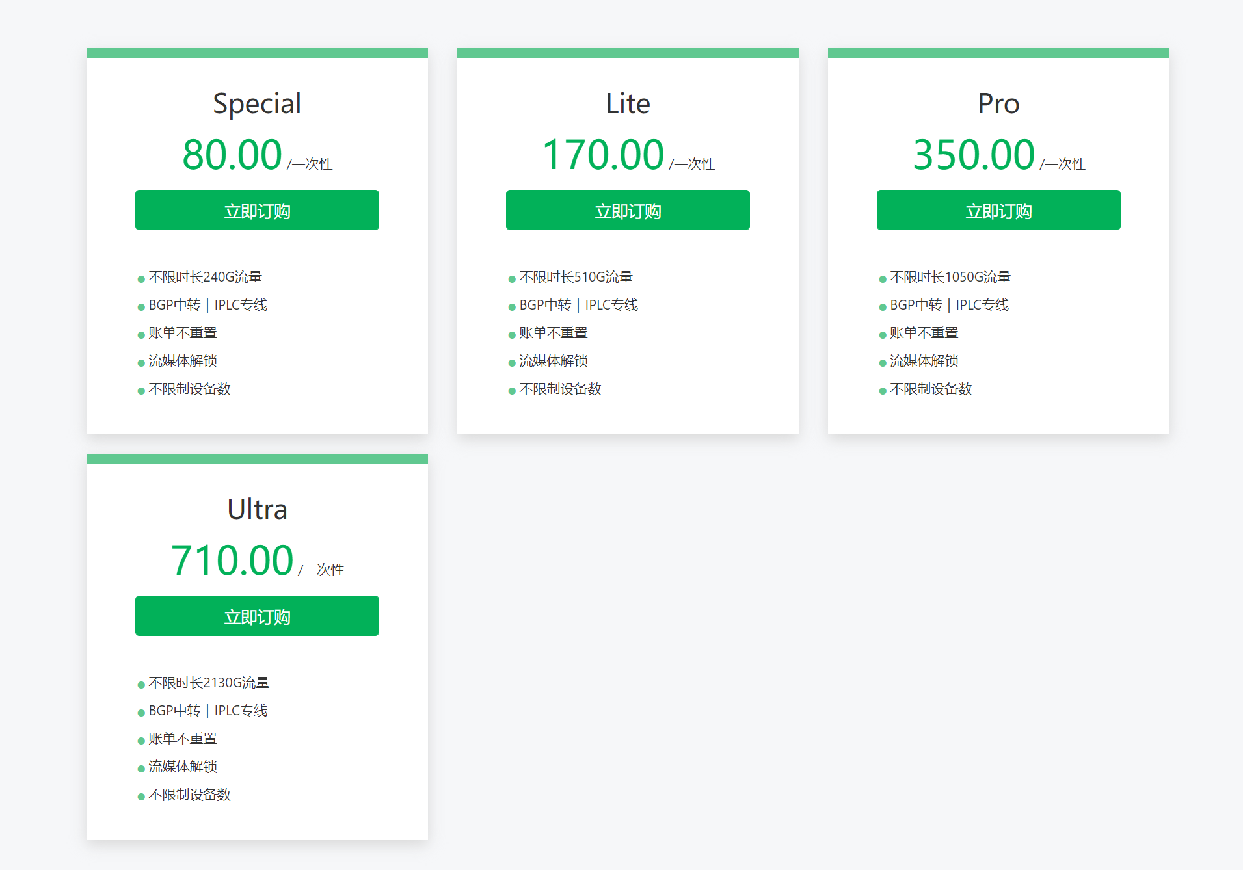This screenshot has height=870, width=1243.
Task: Click 不限制设备数 in Ultra card
Action: point(189,795)
